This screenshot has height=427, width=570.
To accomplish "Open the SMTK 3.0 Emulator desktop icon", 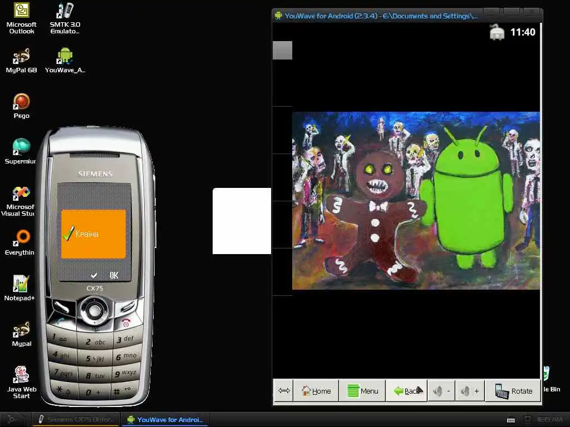I will tap(65, 18).
